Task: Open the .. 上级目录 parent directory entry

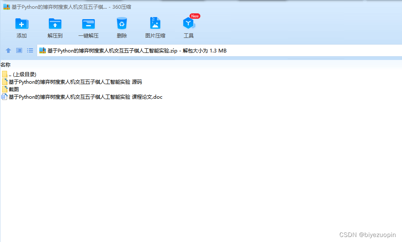Action: pos(21,74)
